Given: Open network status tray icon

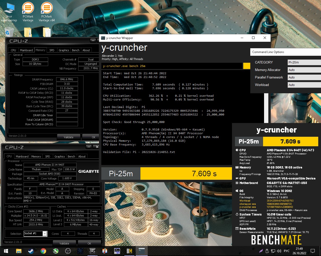Looking at the screenshot, I should pyautogui.click(x=273, y=251).
